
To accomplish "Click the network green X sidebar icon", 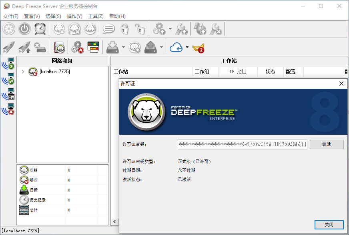I will click(x=8, y=79).
